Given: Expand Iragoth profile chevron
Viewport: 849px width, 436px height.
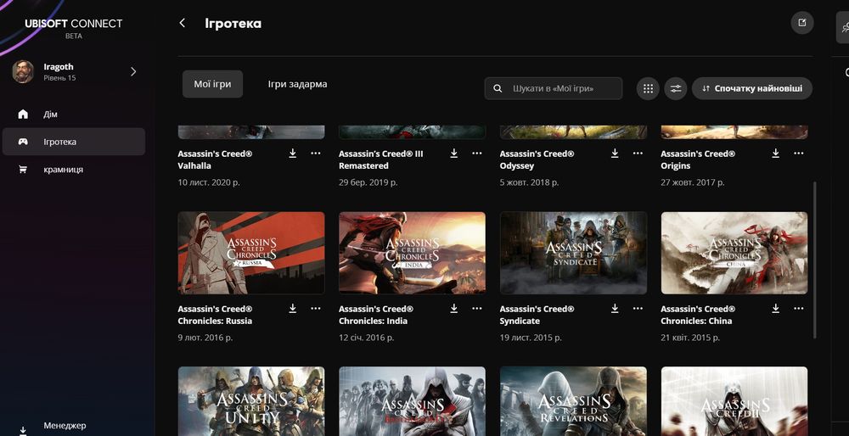Looking at the screenshot, I should 133,71.
